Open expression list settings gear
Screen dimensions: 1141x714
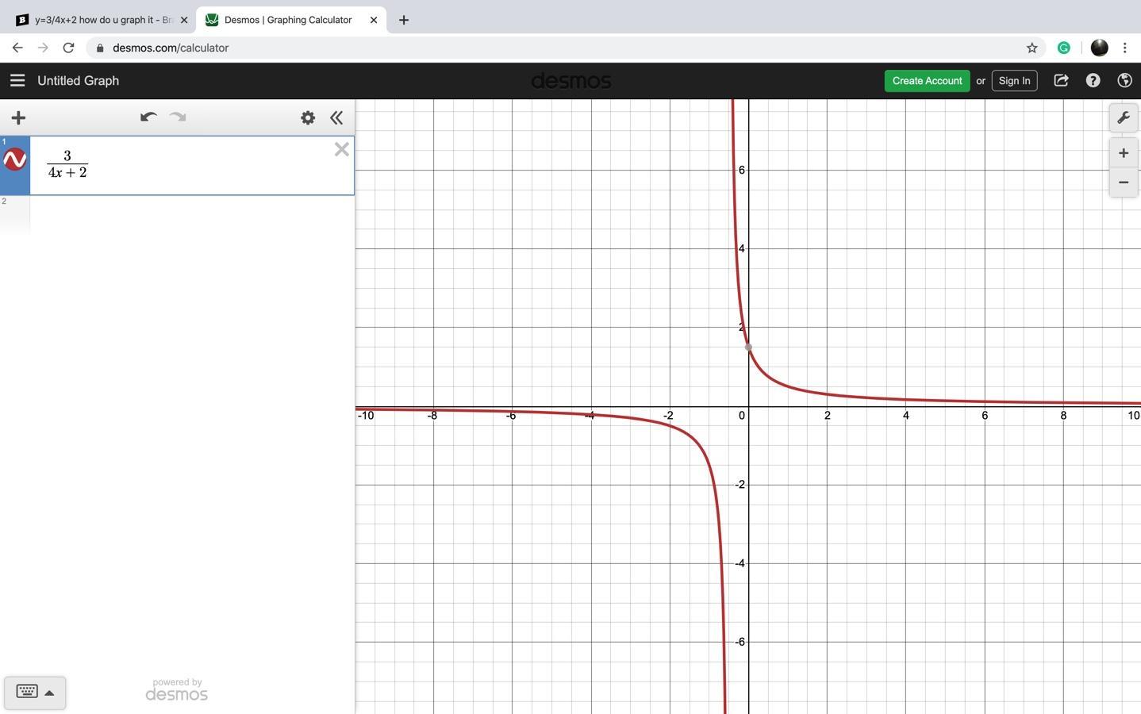pos(308,117)
